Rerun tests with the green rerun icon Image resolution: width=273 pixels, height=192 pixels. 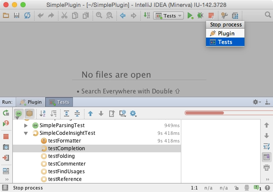pos(6,113)
